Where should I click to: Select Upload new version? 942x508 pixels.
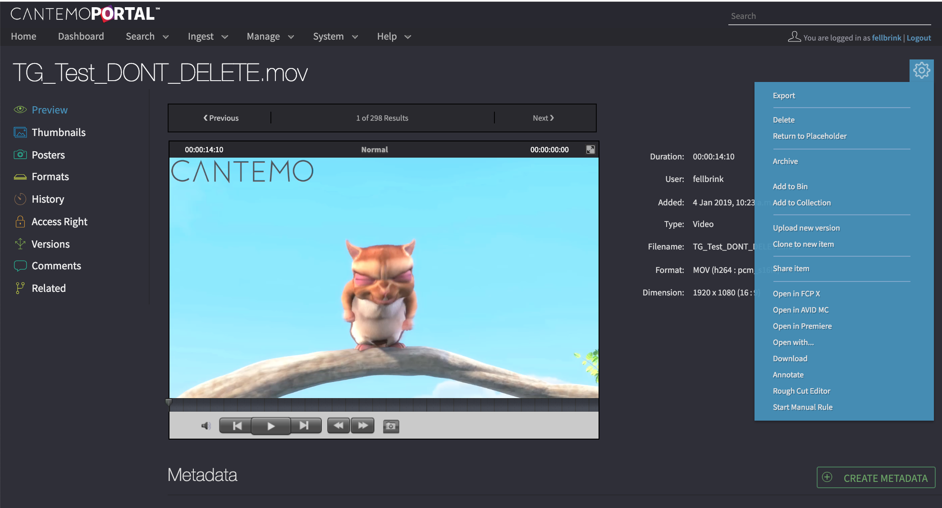click(x=806, y=228)
